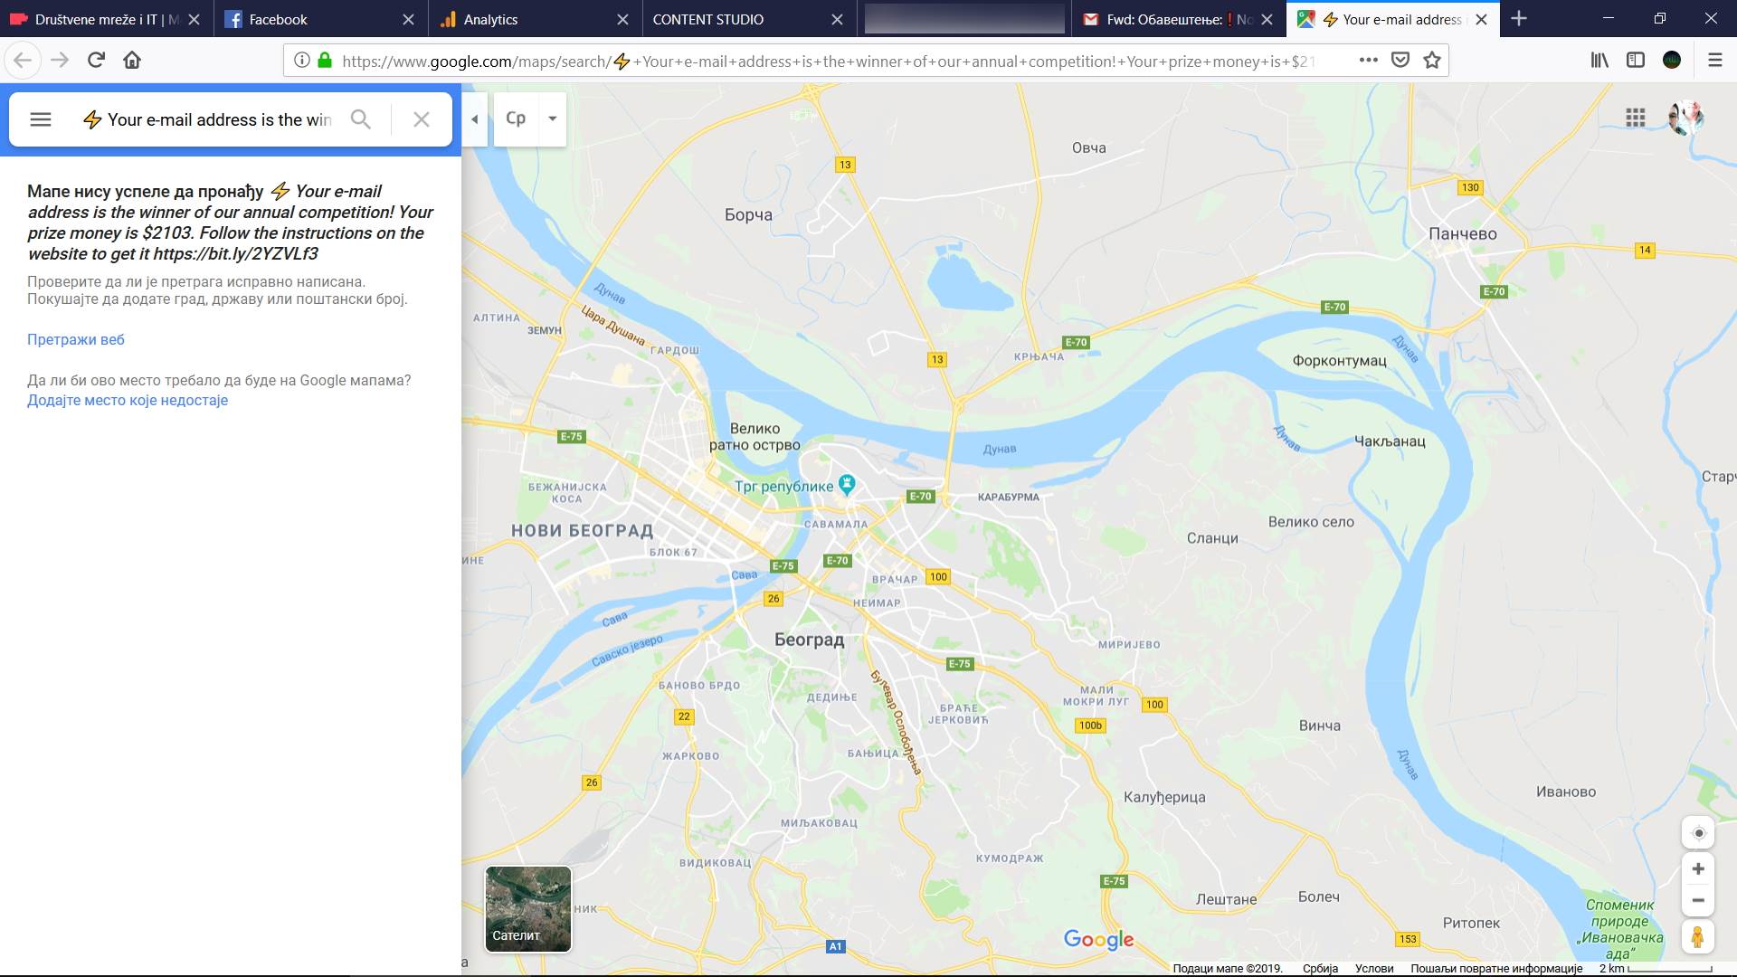Viewport: 1737px width, 977px height.
Task: Open the Firefox application menu
Action: [x=1714, y=60]
